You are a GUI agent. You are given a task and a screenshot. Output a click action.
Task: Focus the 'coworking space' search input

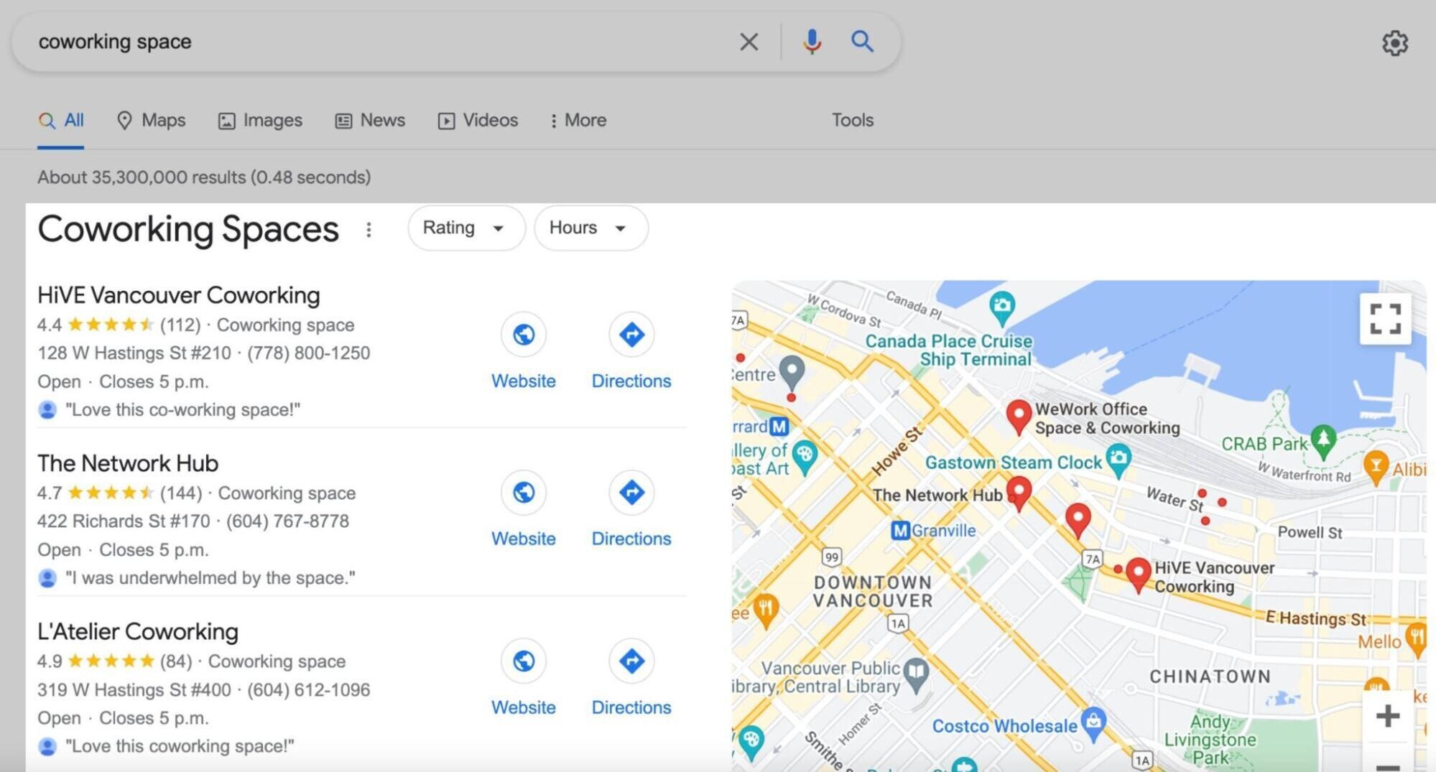(381, 42)
